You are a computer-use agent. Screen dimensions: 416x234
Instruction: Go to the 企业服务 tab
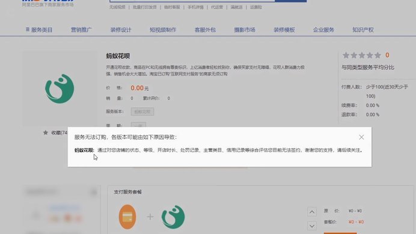coord(323,29)
